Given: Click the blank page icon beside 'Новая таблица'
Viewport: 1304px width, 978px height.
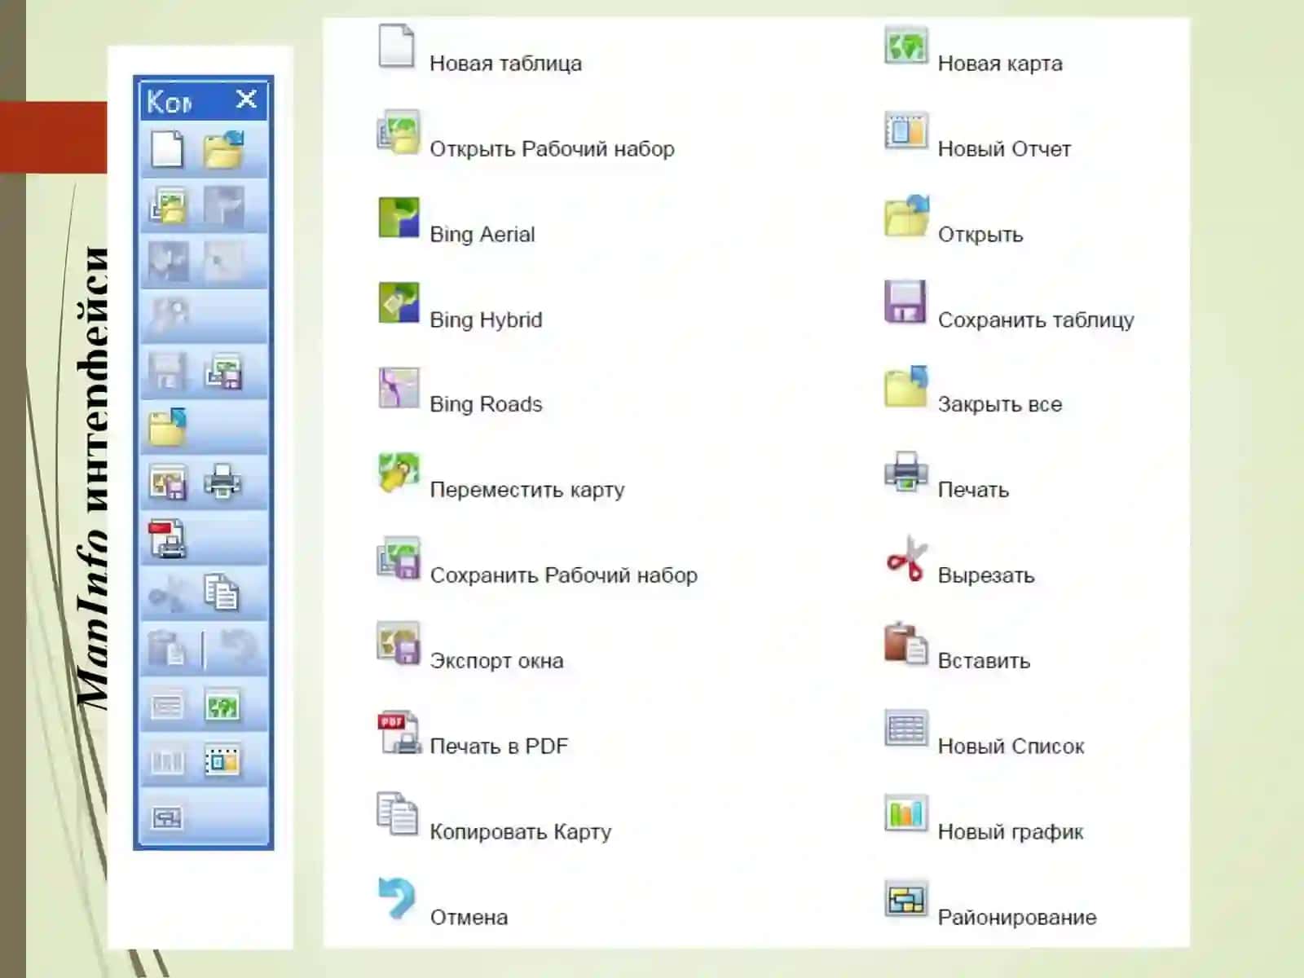Looking at the screenshot, I should 397,46.
